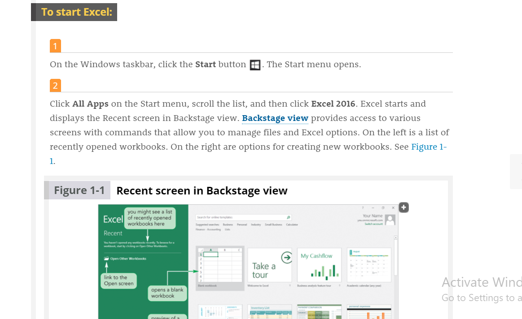Click Finance - Accounting suggested search
The width and height of the screenshot is (522, 319).
[208, 229]
